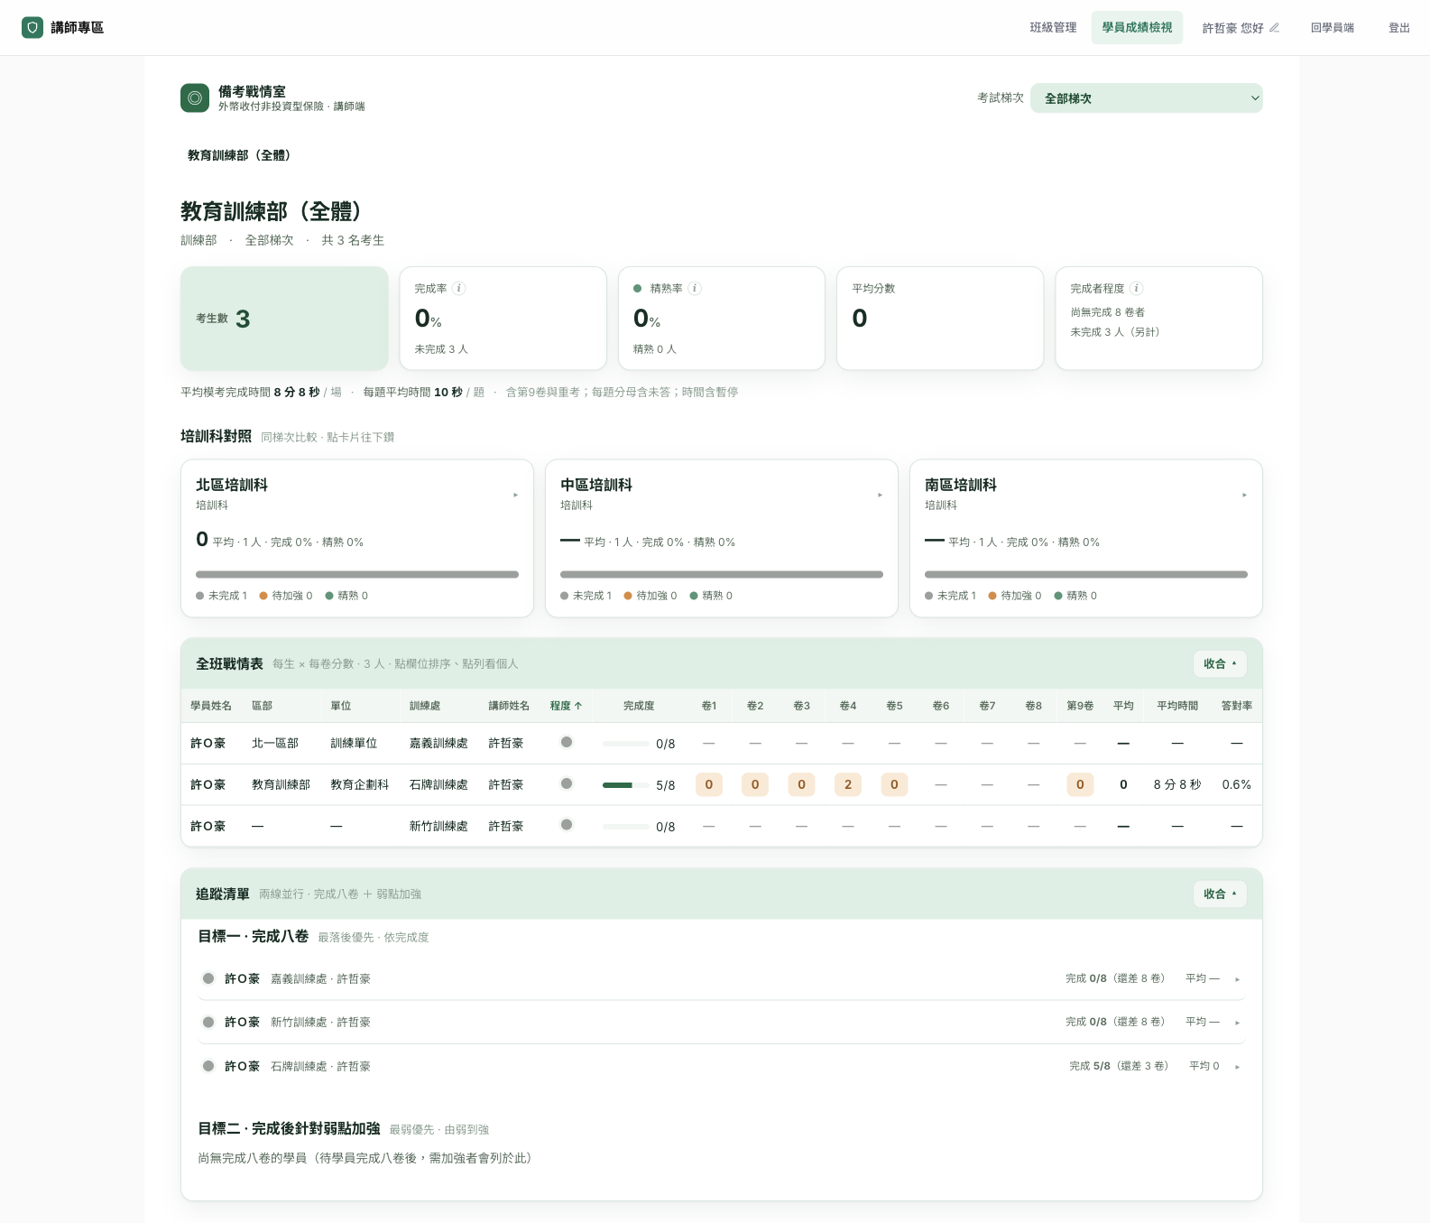Click the info icon beside 完成率
Viewport: 1430px width, 1223px height.
click(x=459, y=289)
